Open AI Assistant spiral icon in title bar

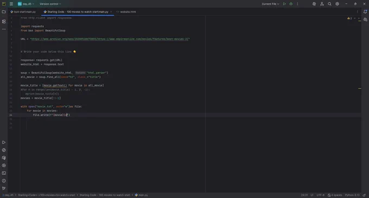pos(314,4)
